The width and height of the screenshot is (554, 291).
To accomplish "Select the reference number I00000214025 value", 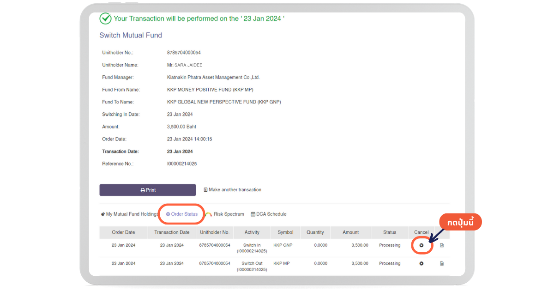I will coord(182,164).
